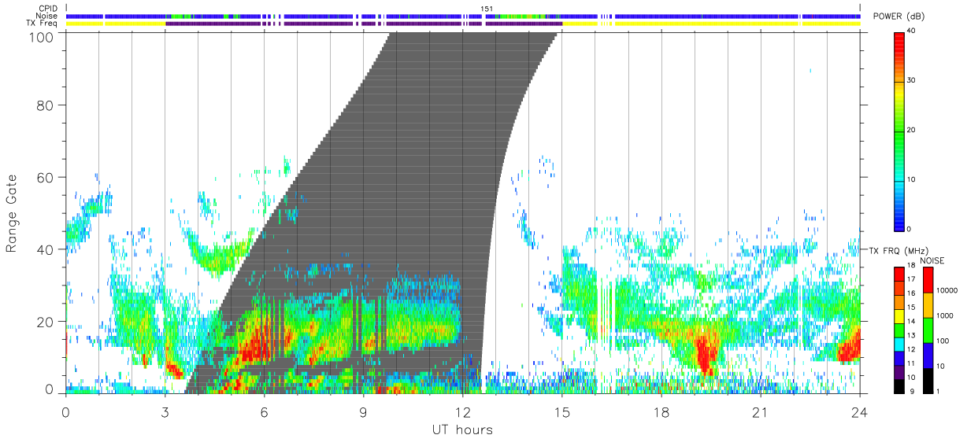The width and height of the screenshot is (967, 446).
Task: Click the noise color bar
Action: click(928, 330)
